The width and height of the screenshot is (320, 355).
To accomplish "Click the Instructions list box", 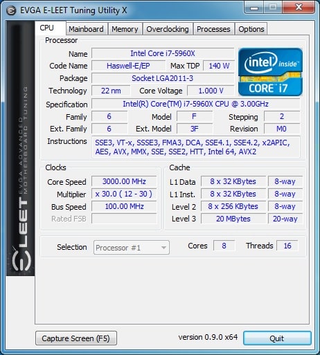I will (x=196, y=147).
